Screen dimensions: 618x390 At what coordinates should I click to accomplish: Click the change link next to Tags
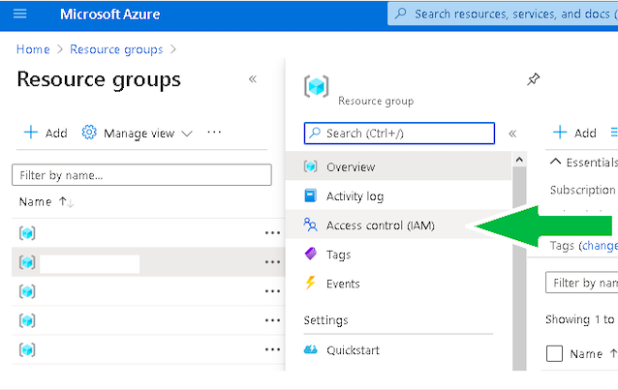click(600, 246)
